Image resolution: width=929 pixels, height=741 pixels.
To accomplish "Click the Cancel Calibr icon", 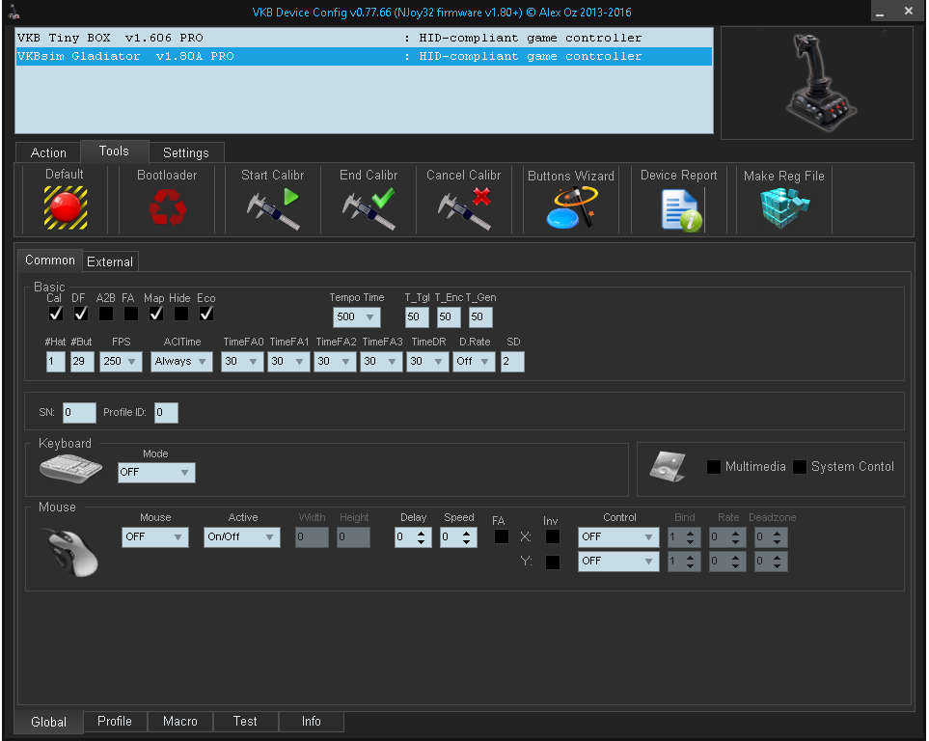I will 464,207.
